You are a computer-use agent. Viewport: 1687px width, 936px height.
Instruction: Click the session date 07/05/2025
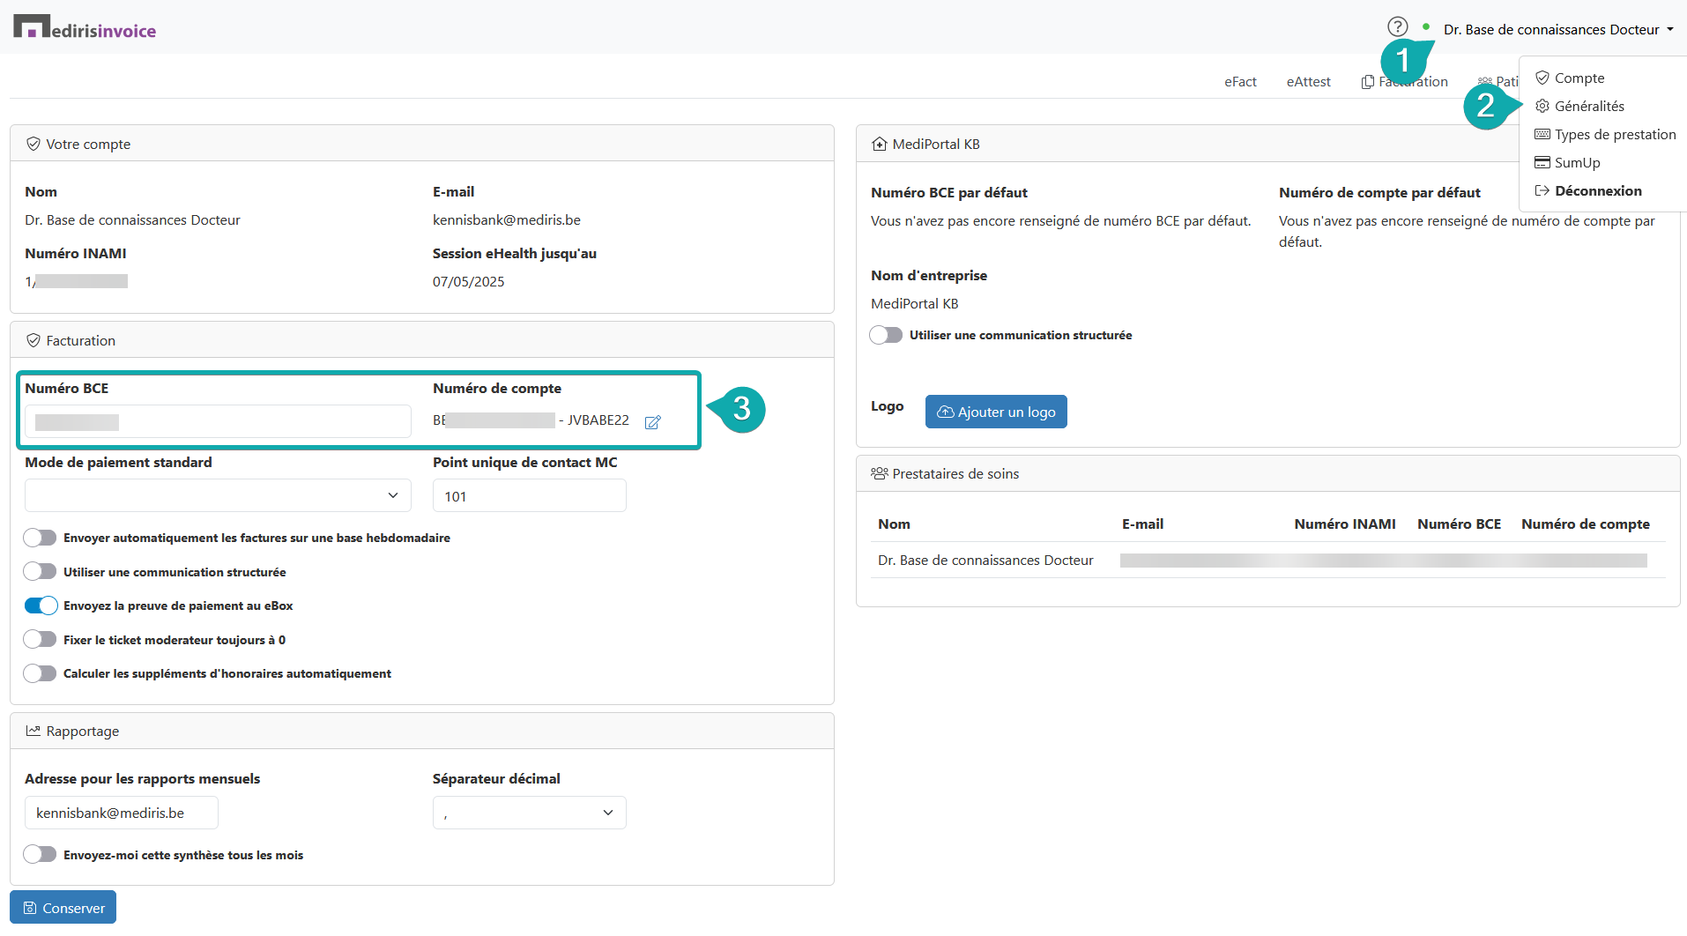(469, 281)
